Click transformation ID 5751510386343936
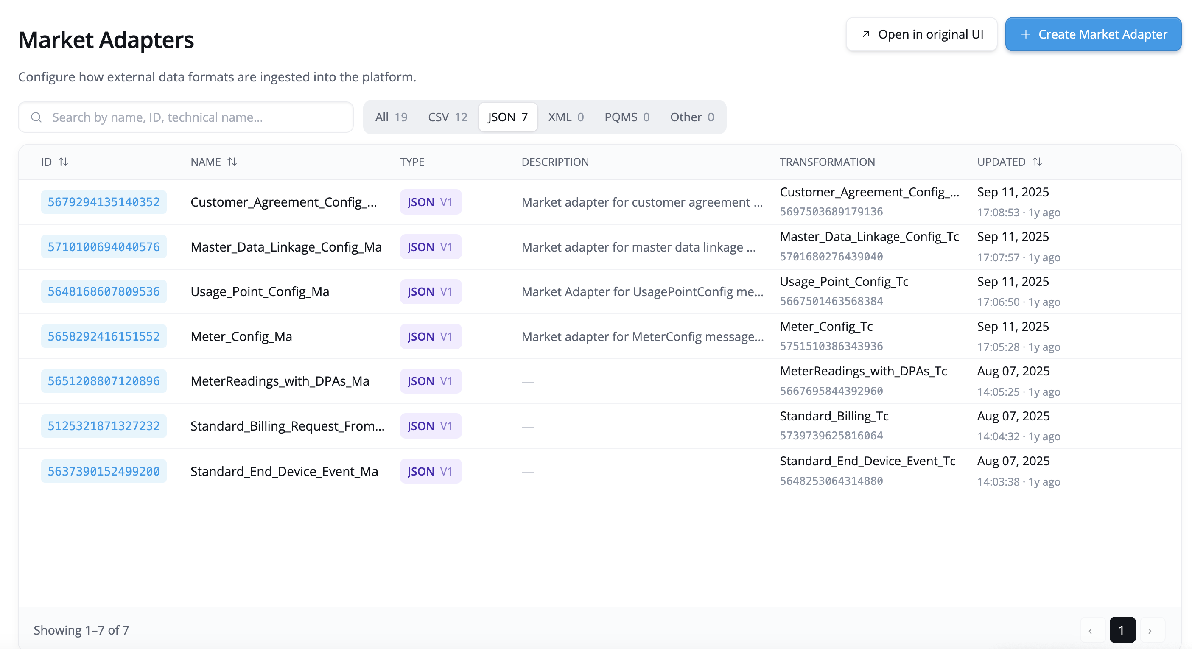Viewport: 1192px width, 649px height. click(831, 347)
